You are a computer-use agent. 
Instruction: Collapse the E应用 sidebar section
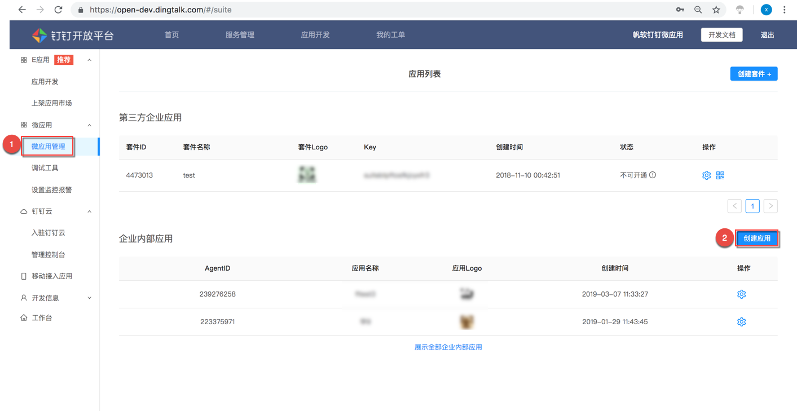(89, 60)
